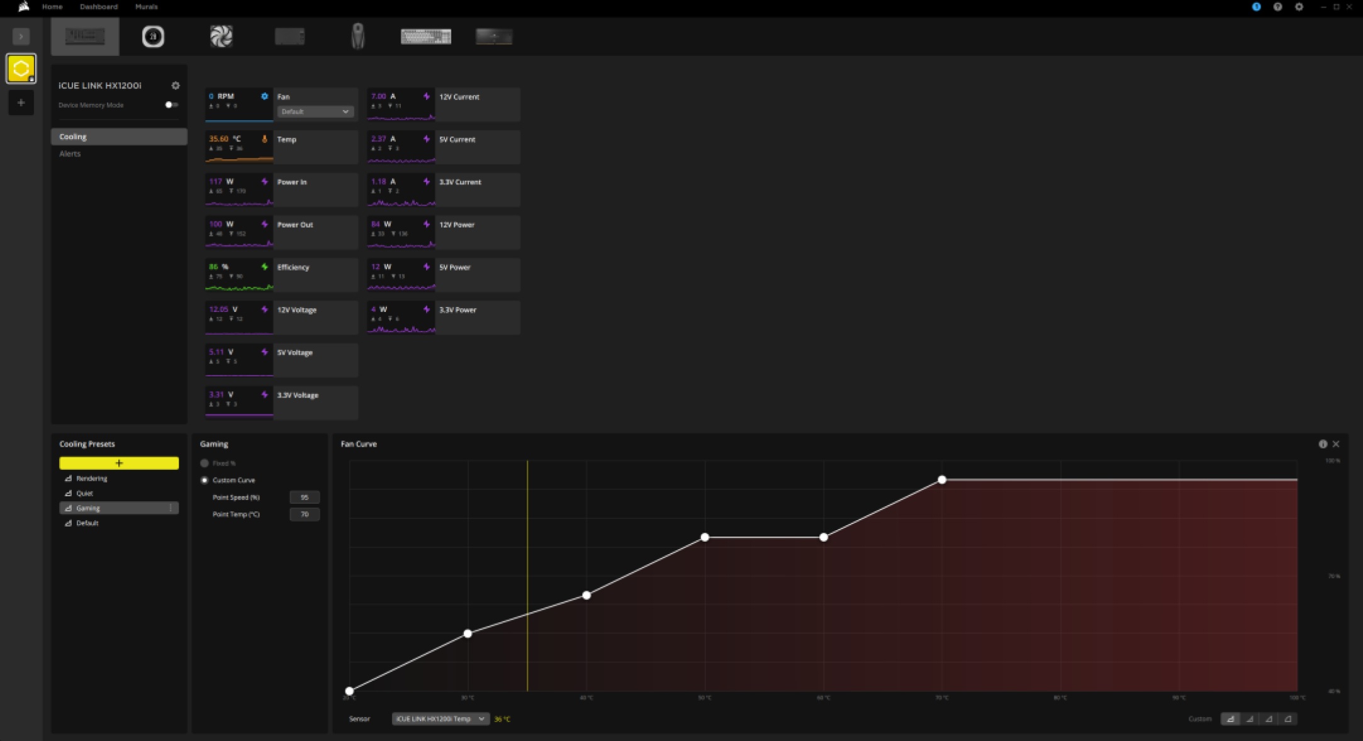
Task: Expand the left sidebar chevron
Action: pos(21,36)
